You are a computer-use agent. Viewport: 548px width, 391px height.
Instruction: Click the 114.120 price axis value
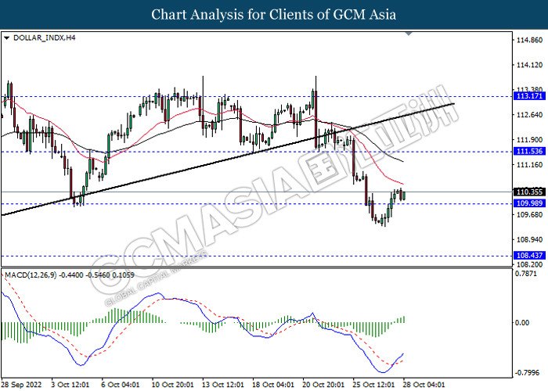[529, 65]
